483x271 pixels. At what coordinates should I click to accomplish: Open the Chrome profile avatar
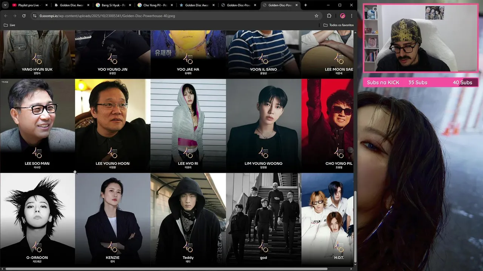342,16
